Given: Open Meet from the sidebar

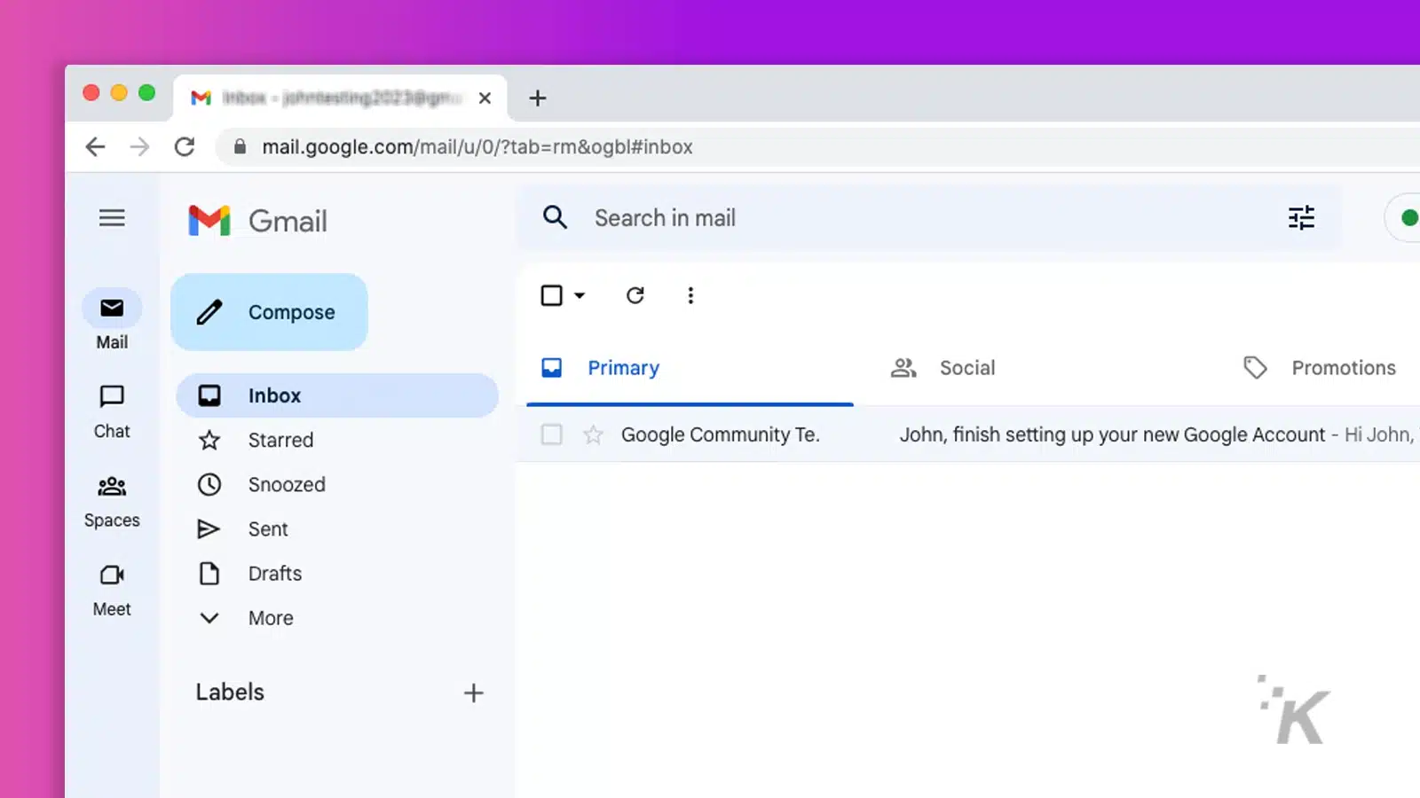Looking at the screenshot, I should pyautogui.click(x=112, y=591).
